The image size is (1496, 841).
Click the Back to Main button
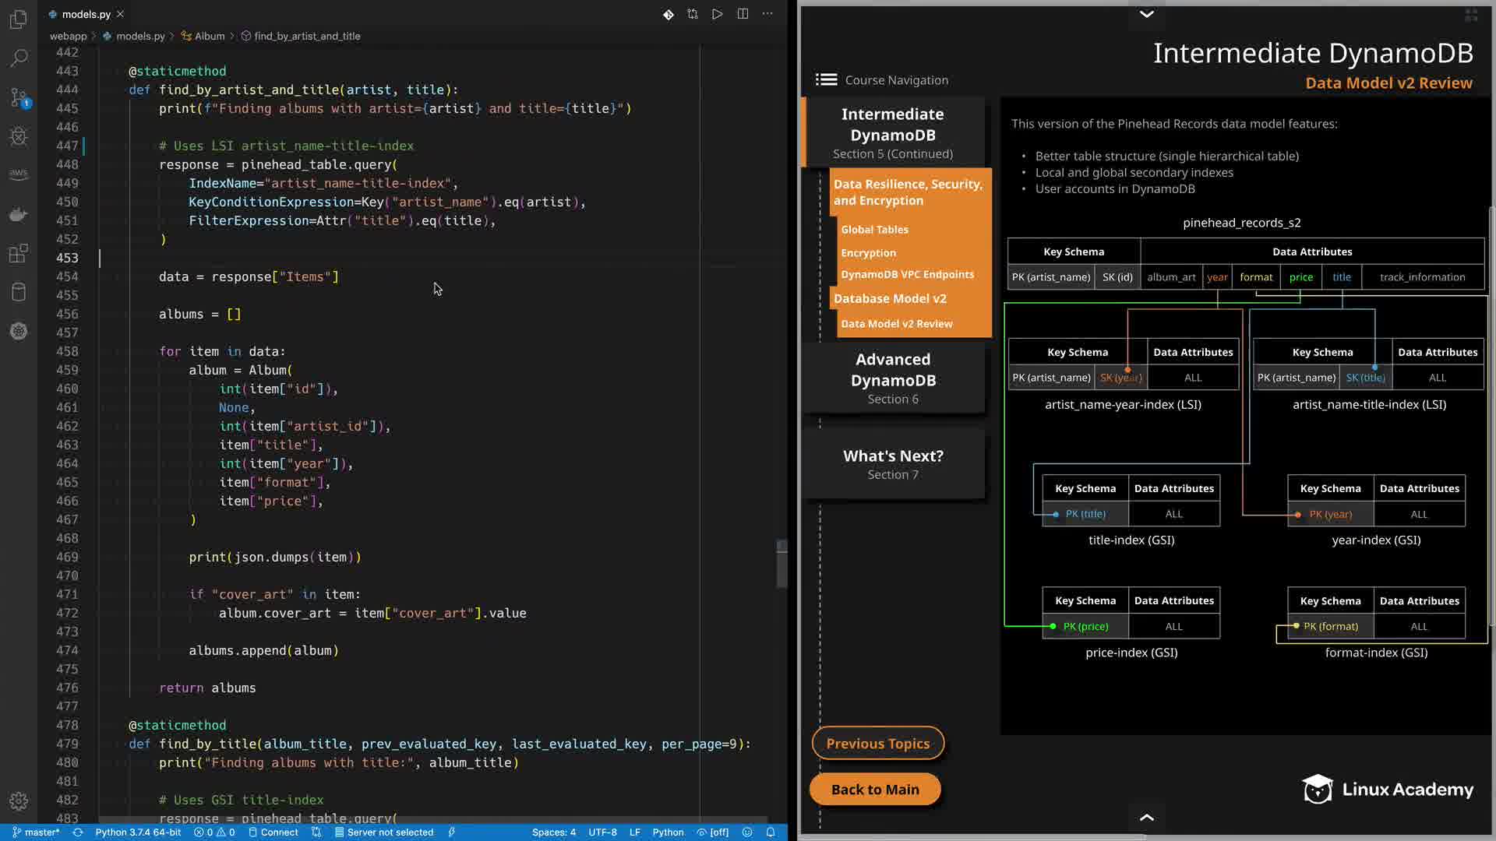(875, 789)
